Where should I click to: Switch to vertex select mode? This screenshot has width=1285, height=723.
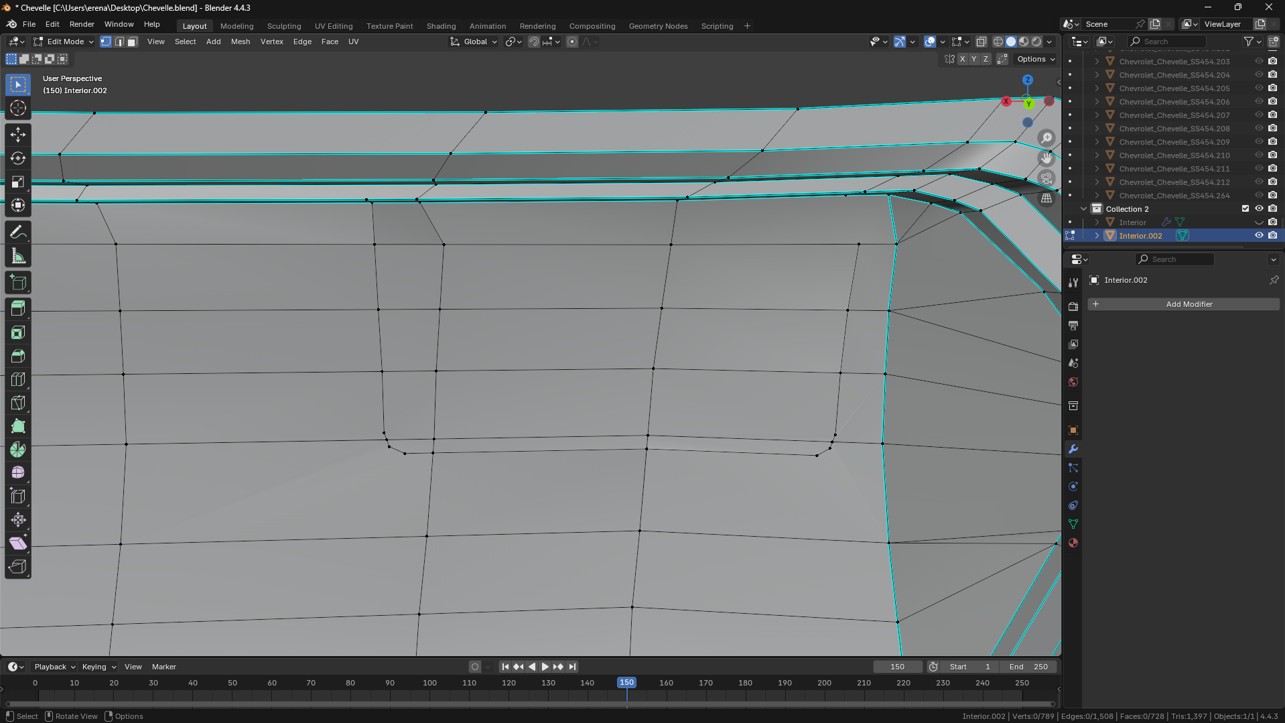[x=106, y=42]
